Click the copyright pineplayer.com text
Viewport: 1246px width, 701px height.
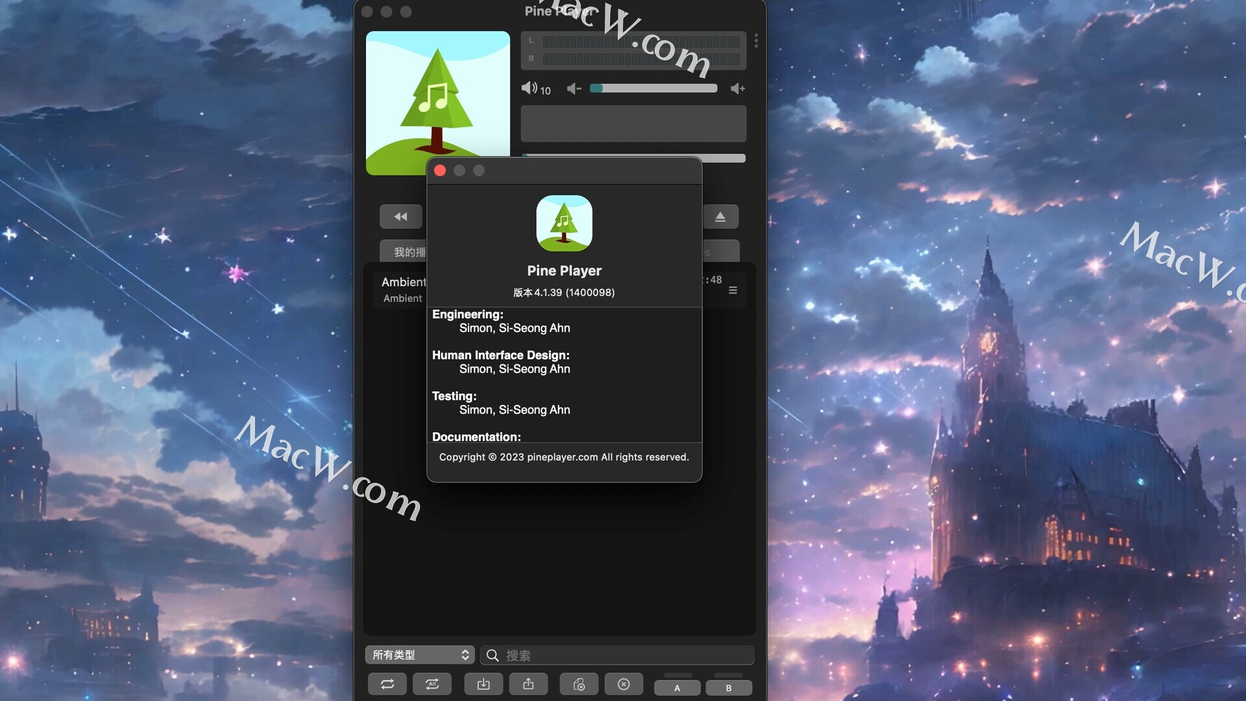(x=564, y=457)
